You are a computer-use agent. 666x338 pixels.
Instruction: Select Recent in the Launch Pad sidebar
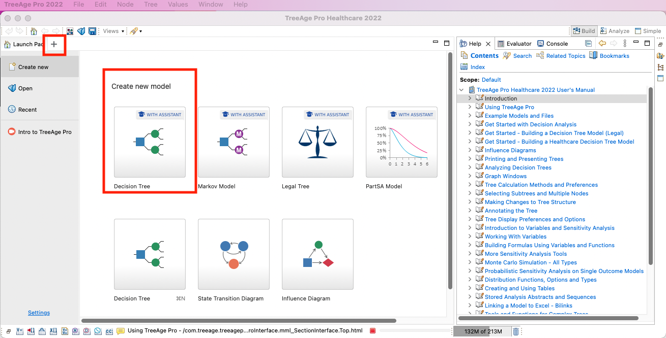tap(40, 110)
